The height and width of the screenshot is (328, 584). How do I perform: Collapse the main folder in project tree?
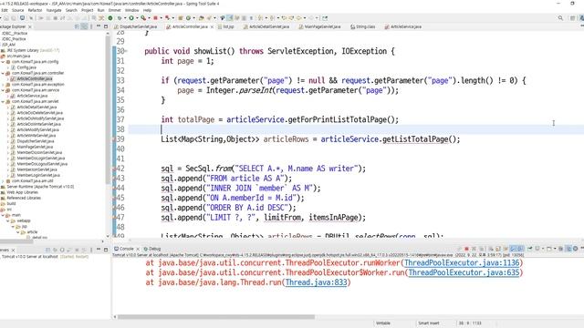click(x=3, y=215)
